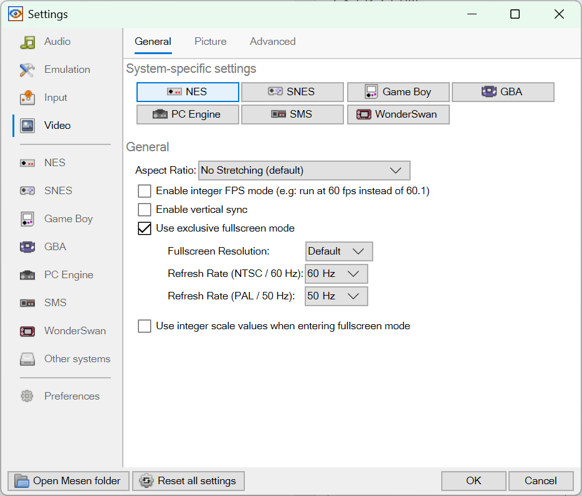Viewport: 582px width, 496px height.
Task: Click the Game Boy icon in sidebar
Action: tap(27, 219)
